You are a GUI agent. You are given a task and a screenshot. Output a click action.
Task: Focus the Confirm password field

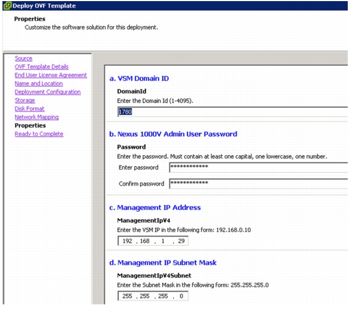click(259, 184)
